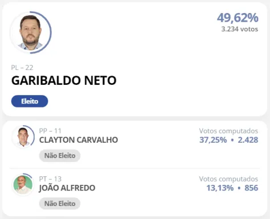Click João Alfredo's candidate photo

23,184
